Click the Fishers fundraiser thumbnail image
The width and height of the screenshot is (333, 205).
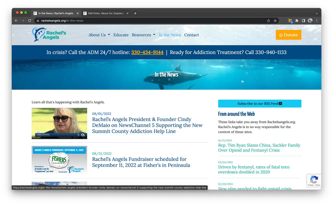(59, 160)
